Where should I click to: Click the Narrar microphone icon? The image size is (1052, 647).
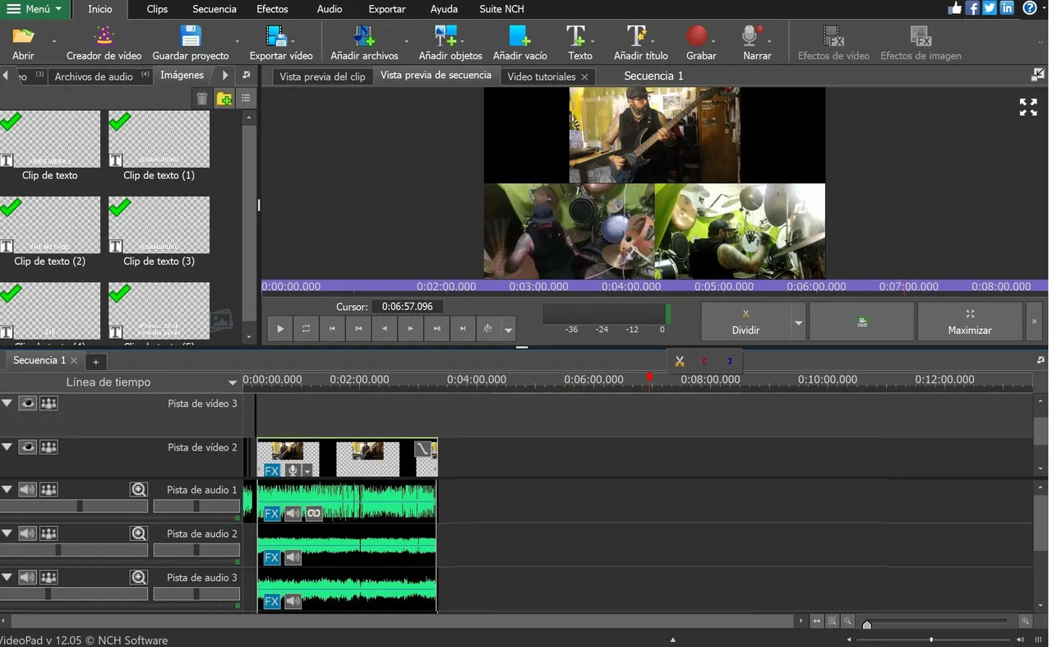tap(750, 36)
